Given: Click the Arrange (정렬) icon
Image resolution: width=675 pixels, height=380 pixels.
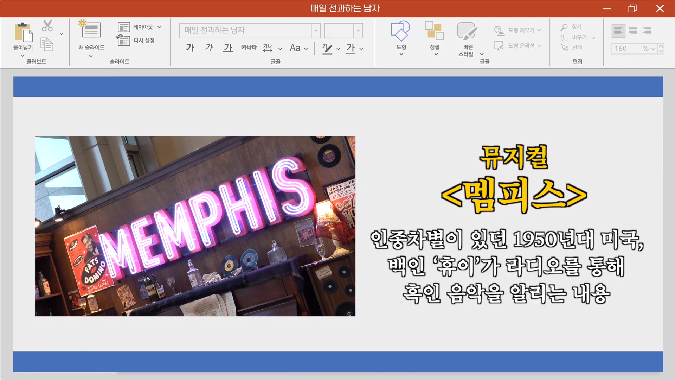Looking at the screenshot, I should 435,31.
